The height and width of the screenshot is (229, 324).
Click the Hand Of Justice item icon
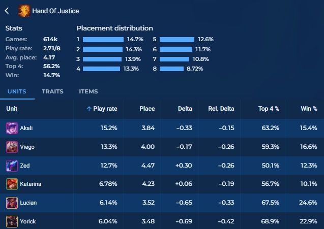(x=24, y=11)
